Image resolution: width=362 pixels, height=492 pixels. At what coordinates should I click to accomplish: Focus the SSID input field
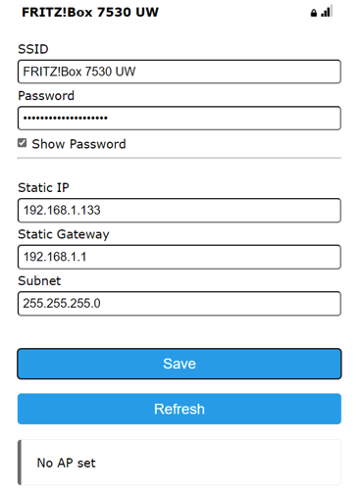pyautogui.click(x=180, y=72)
